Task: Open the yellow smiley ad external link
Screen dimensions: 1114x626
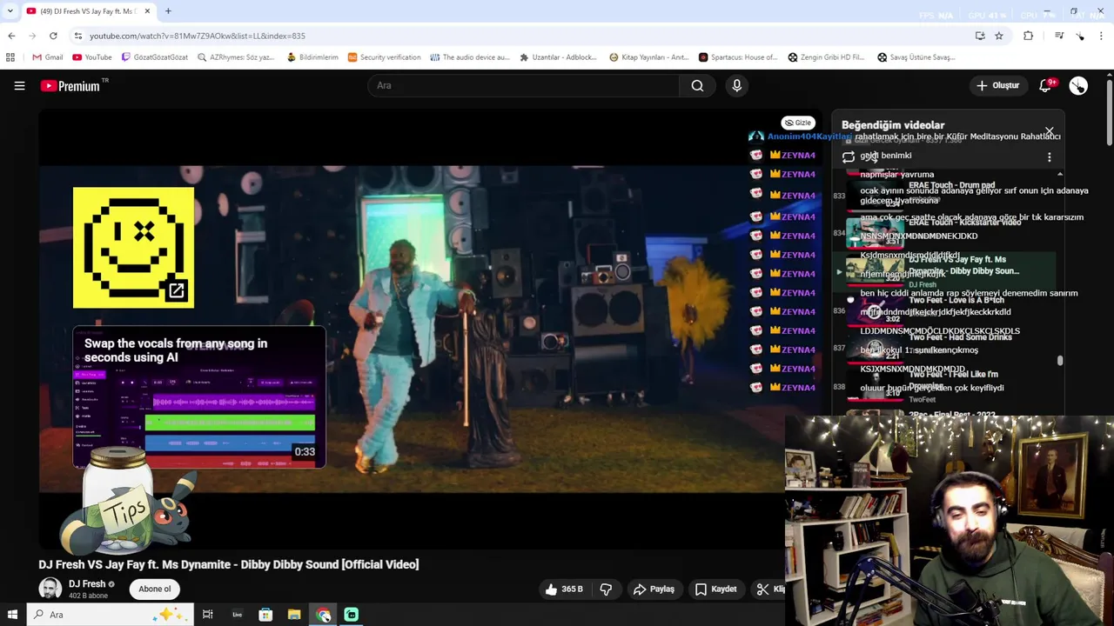Action: [x=176, y=291]
